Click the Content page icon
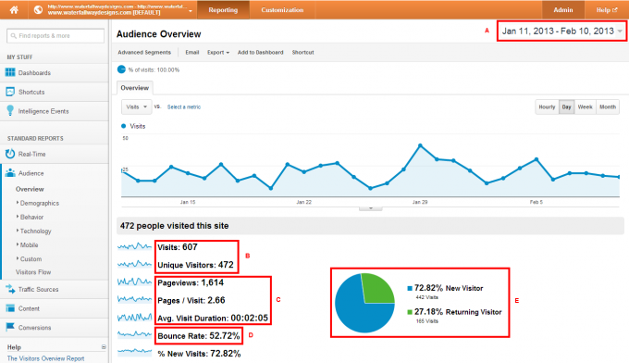This screenshot has height=363, width=629. [10, 308]
